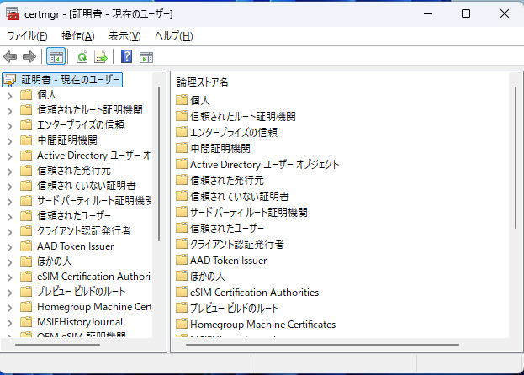Click AAD Token Issuer folder icon in right pane
This screenshot has width=524, height=375.
pos(182,260)
